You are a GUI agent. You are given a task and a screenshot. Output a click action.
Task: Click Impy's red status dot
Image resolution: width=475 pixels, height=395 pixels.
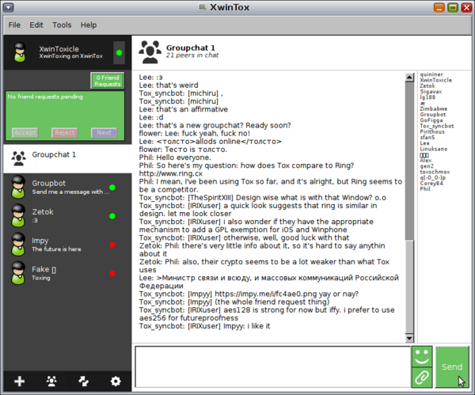tap(112, 245)
